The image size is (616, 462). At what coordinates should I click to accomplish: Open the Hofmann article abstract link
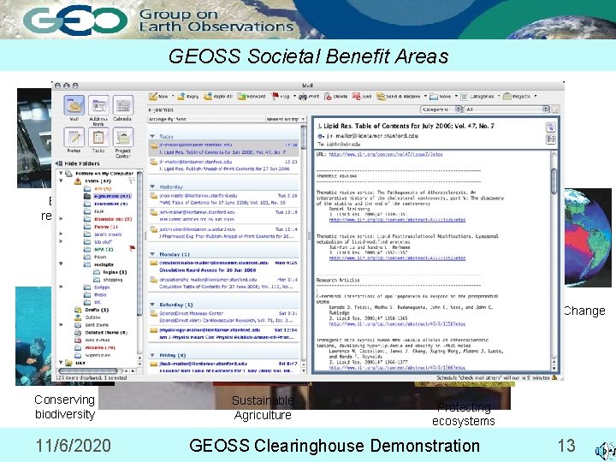click(x=397, y=258)
